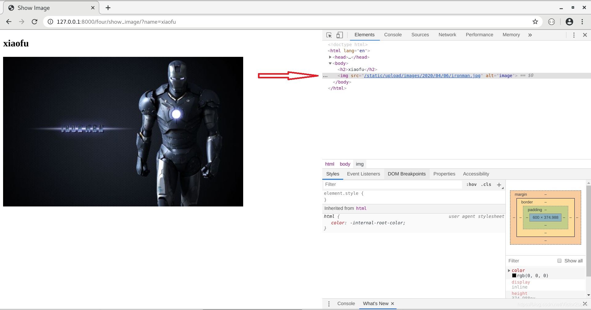Toggle the :hov element state panel
The image size is (591, 310).
(x=471, y=184)
